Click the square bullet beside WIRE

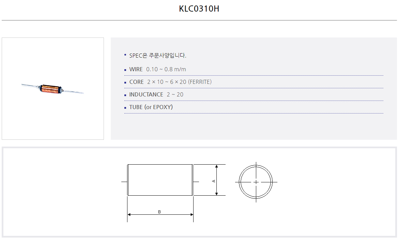point(125,70)
